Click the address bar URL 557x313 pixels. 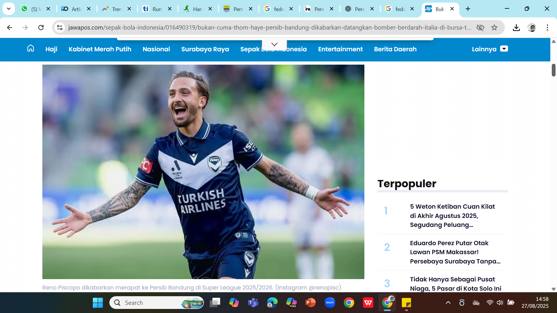[x=270, y=28]
